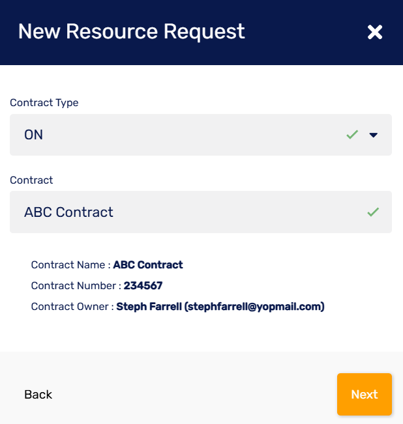
Task: Click the bold ABC Contract name value
Action: (148, 265)
